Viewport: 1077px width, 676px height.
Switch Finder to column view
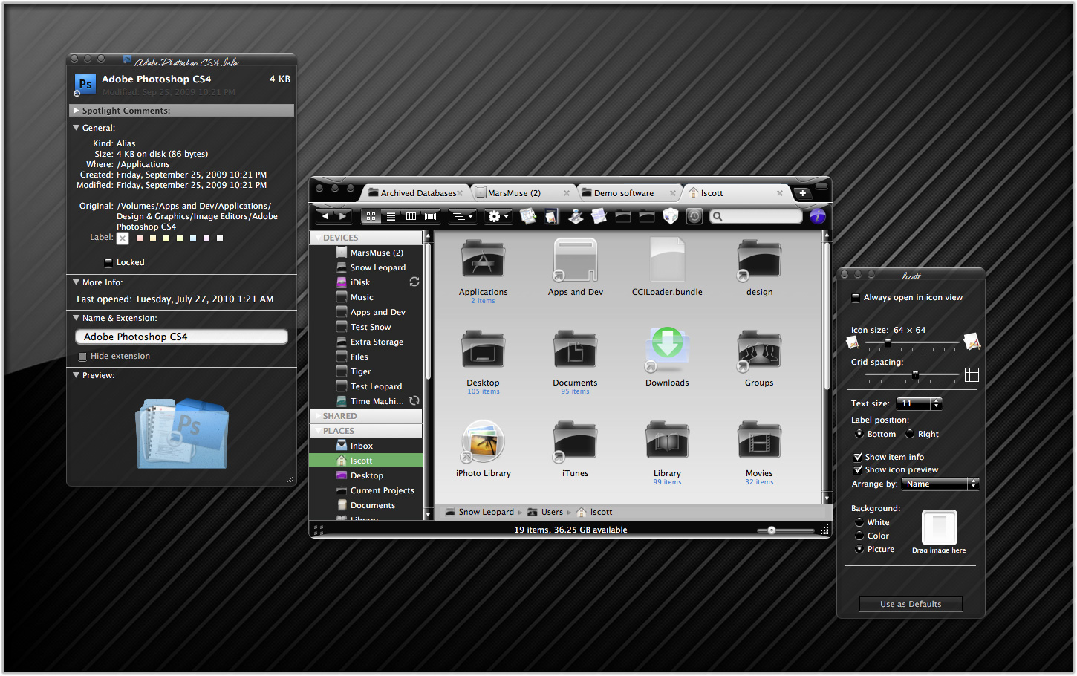411,216
